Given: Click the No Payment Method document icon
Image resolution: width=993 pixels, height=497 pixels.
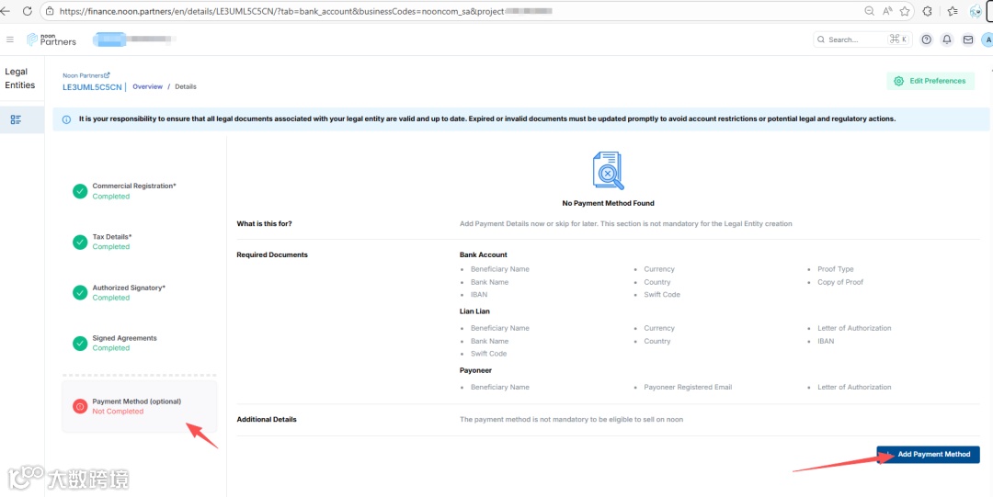Looking at the screenshot, I should point(608,171).
